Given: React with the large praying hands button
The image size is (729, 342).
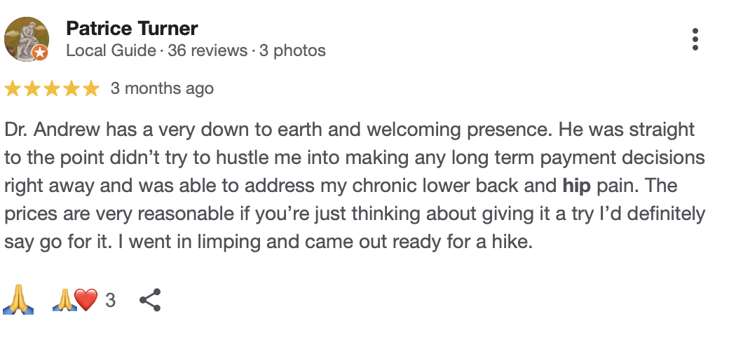Looking at the screenshot, I should tap(18, 301).
